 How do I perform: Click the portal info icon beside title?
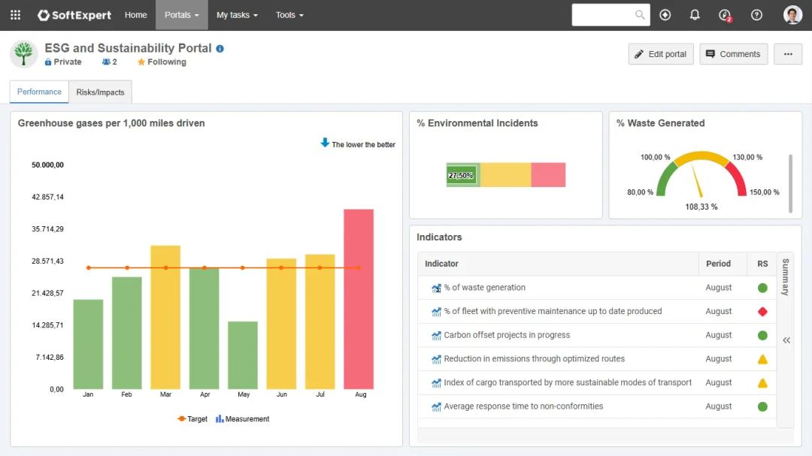point(220,49)
